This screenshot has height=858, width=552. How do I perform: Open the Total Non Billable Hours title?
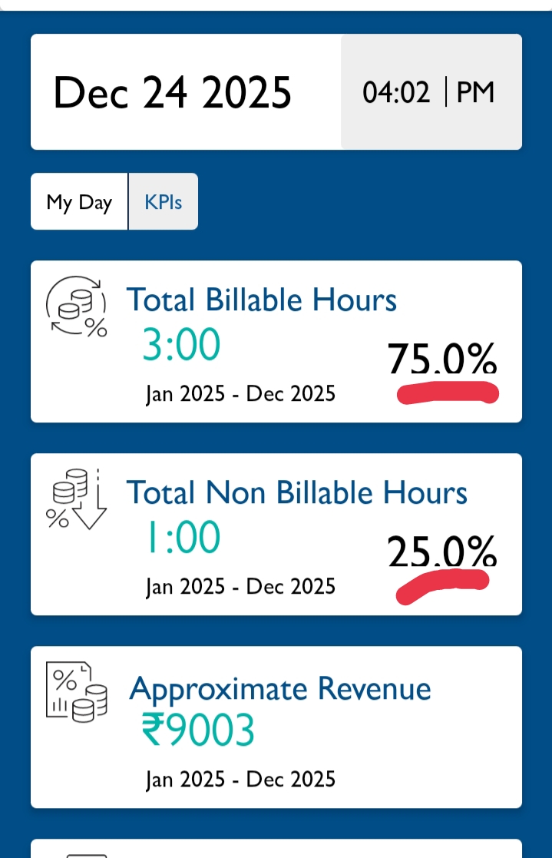pos(296,492)
